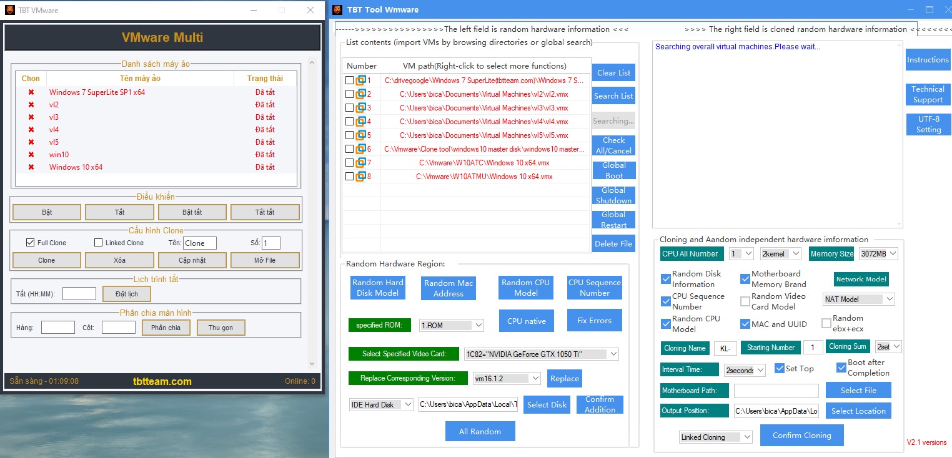This screenshot has height=458, width=952.
Task: Click the Search List button
Action: click(613, 95)
